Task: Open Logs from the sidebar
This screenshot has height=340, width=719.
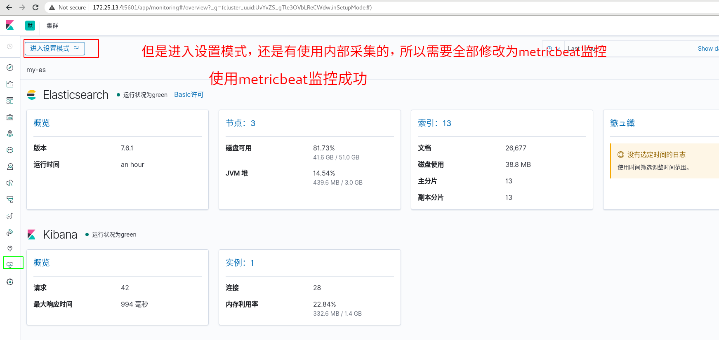Action: pos(10,183)
